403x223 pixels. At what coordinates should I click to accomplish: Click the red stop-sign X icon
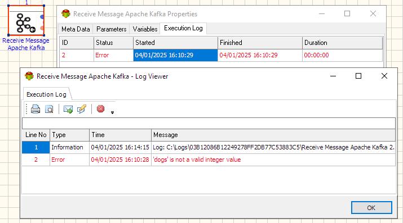point(100,109)
